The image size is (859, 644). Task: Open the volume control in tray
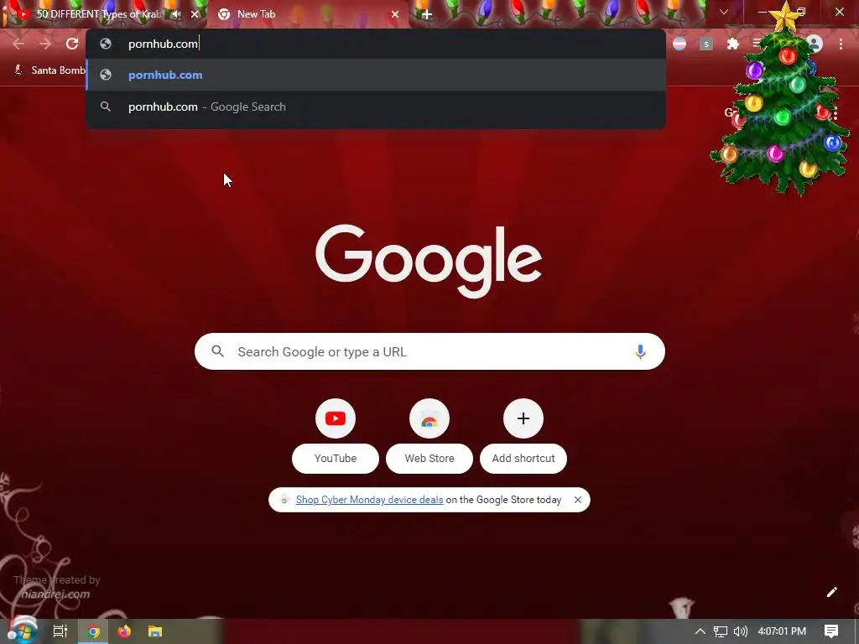tap(740, 631)
